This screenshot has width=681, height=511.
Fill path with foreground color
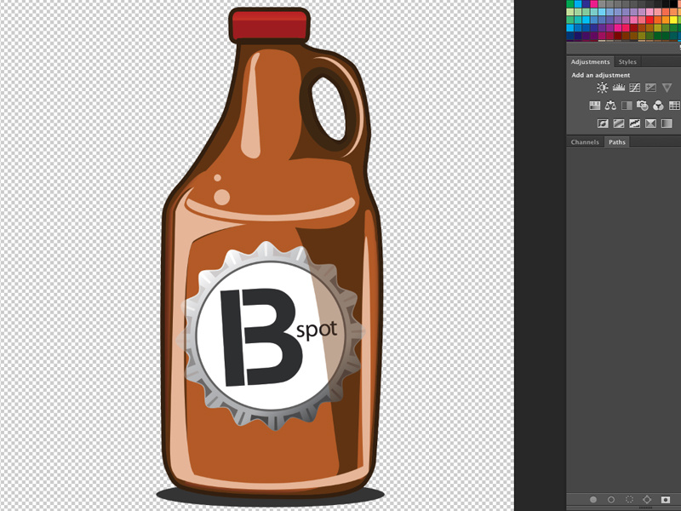coord(593,500)
